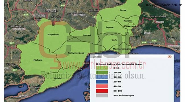Viewport: 185px width, 102px height.
Task: Click the Süleymanpaşa district label
Action: click(76, 53)
